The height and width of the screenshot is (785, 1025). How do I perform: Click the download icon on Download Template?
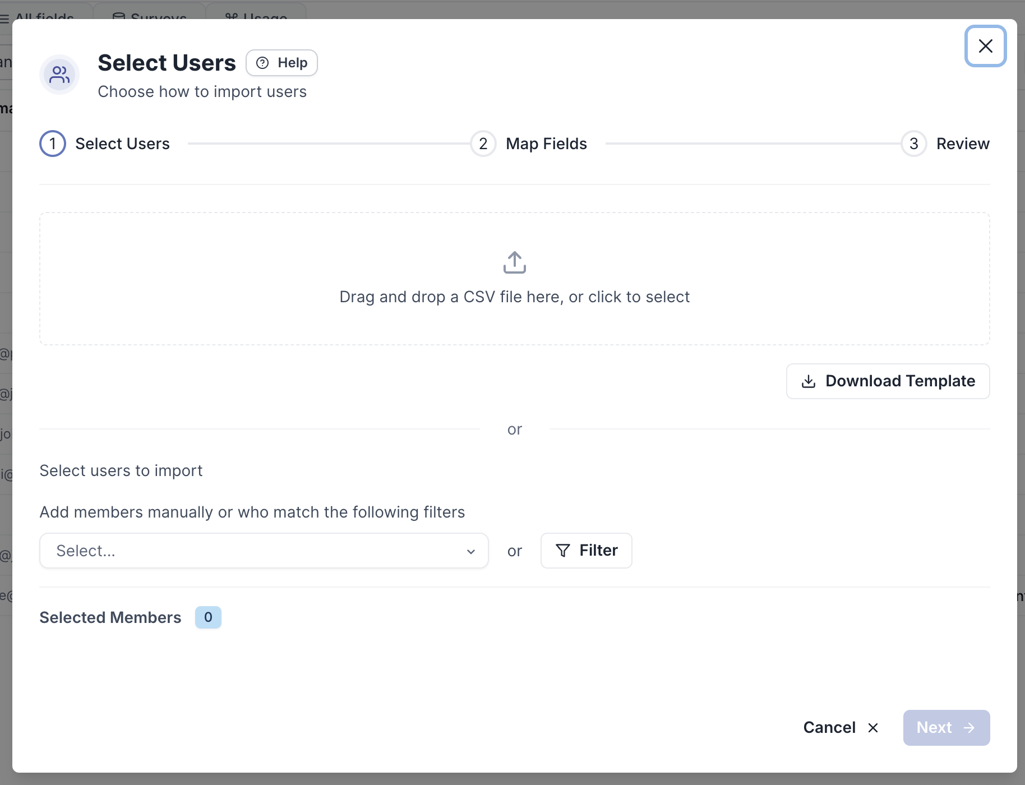809,381
